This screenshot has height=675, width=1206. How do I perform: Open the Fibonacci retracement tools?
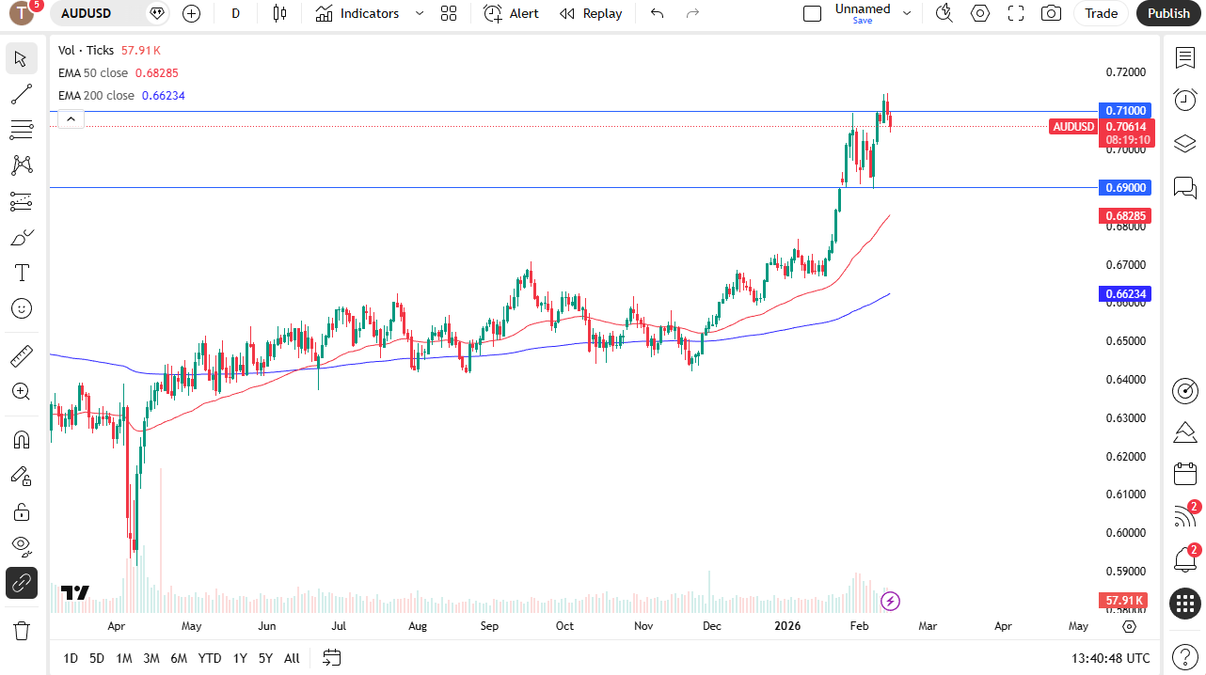point(22,130)
